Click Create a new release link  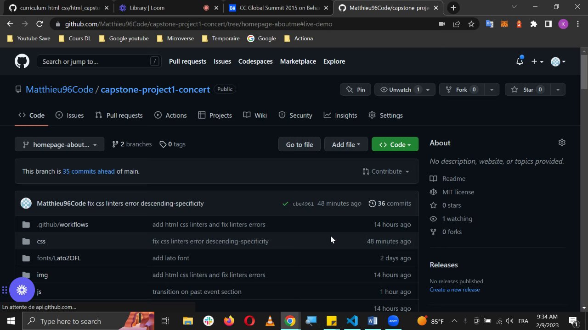point(454,290)
